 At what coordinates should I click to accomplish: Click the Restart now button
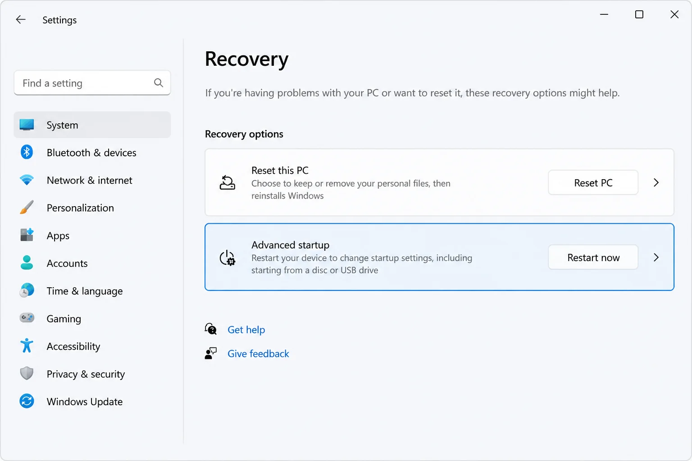[x=593, y=257]
